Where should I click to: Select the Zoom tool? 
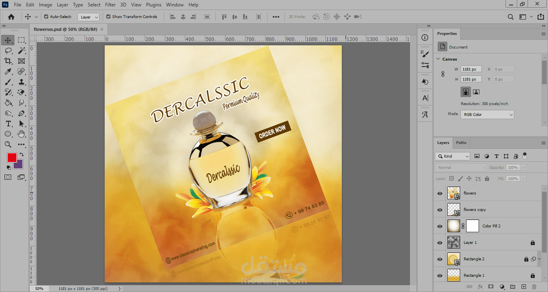(x=8, y=144)
